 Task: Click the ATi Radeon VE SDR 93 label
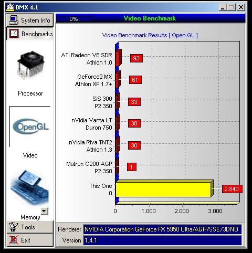coord(136,58)
